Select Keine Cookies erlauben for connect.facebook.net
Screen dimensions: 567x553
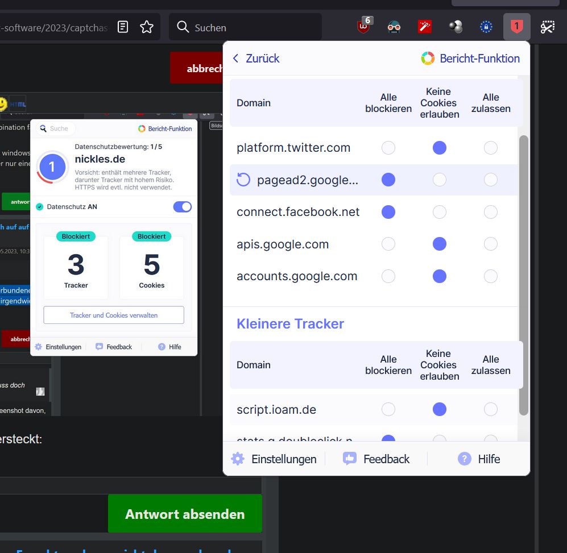[440, 212]
